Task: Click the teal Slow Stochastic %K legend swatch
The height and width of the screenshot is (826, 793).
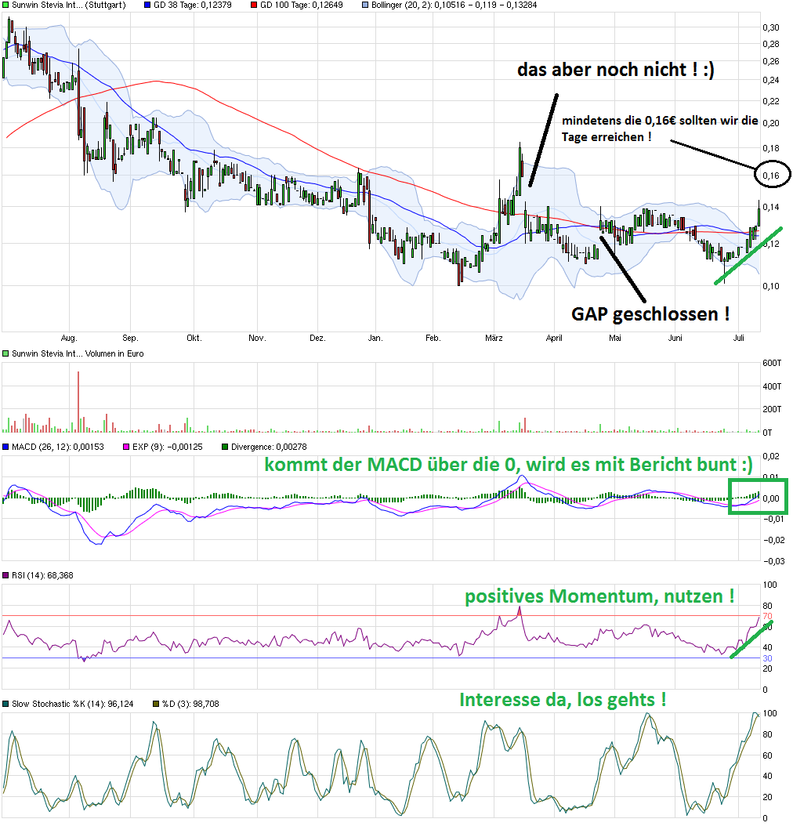Action: pyautogui.click(x=5, y=704)
